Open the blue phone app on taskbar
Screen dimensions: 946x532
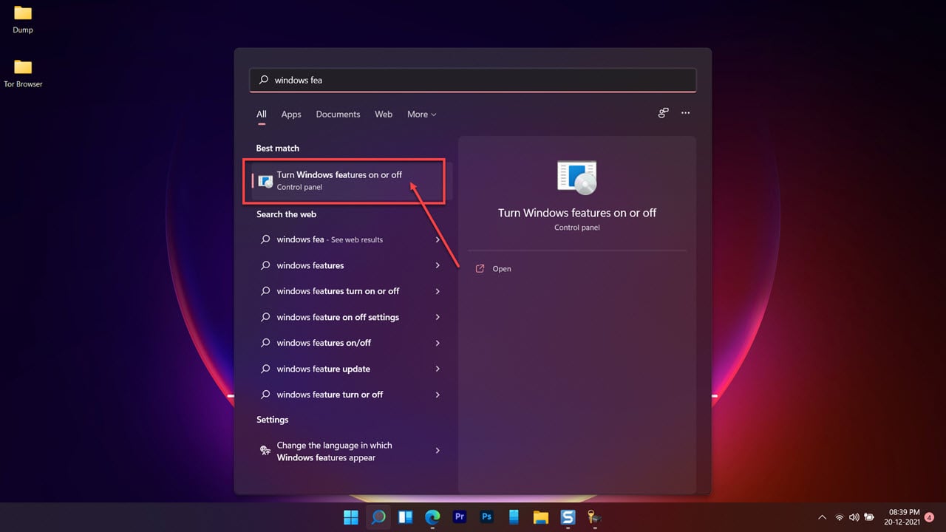click(514, 517)
